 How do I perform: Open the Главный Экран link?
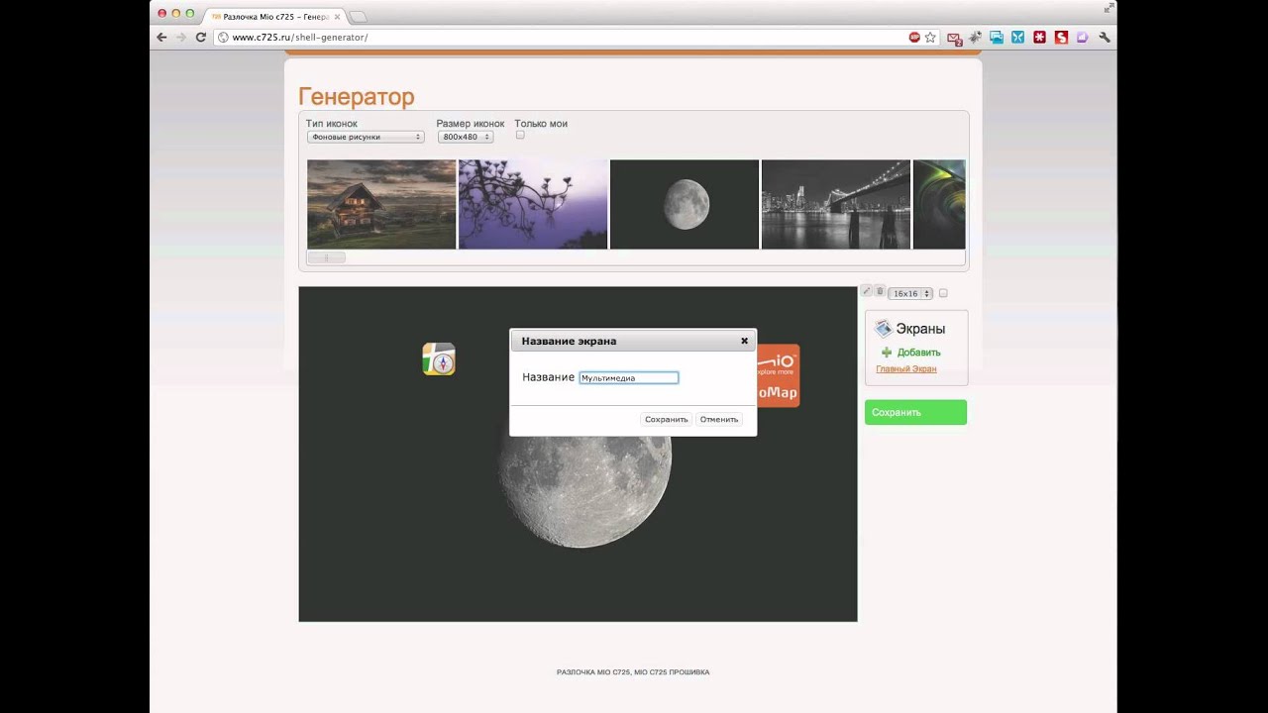[905, 369]
